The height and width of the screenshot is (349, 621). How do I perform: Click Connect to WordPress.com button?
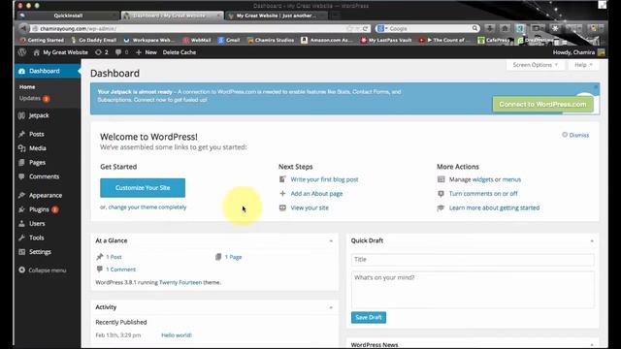tap(542, 105)
